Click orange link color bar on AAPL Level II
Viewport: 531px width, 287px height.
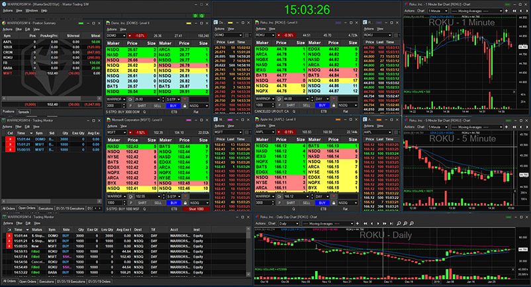(338, 120)
